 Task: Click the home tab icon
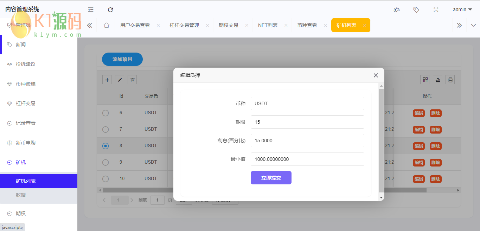(x=107, y=25)
